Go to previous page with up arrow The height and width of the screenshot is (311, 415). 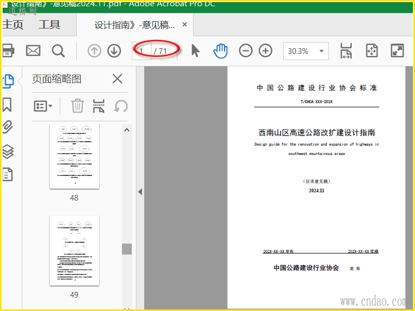(94, 51)
